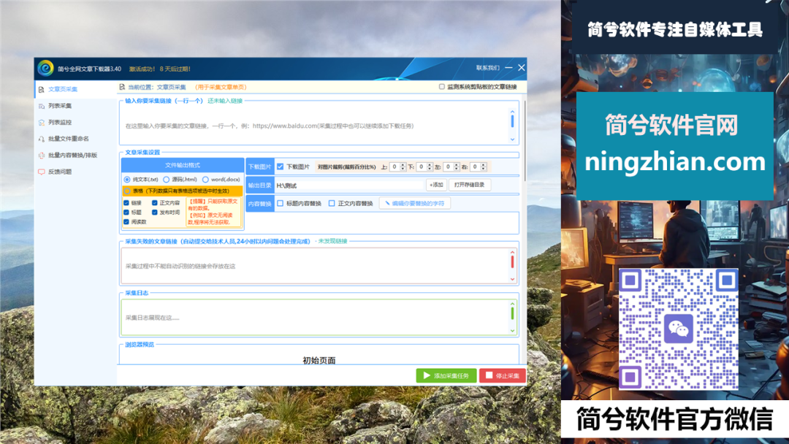The height and width of the screenshot is (444, 789).
Task: Increase the 上 crop percentage
Action: (x=403, y=165)
